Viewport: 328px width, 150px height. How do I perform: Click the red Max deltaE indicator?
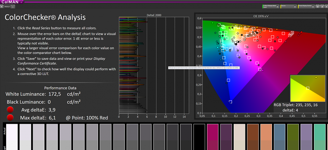10,118
